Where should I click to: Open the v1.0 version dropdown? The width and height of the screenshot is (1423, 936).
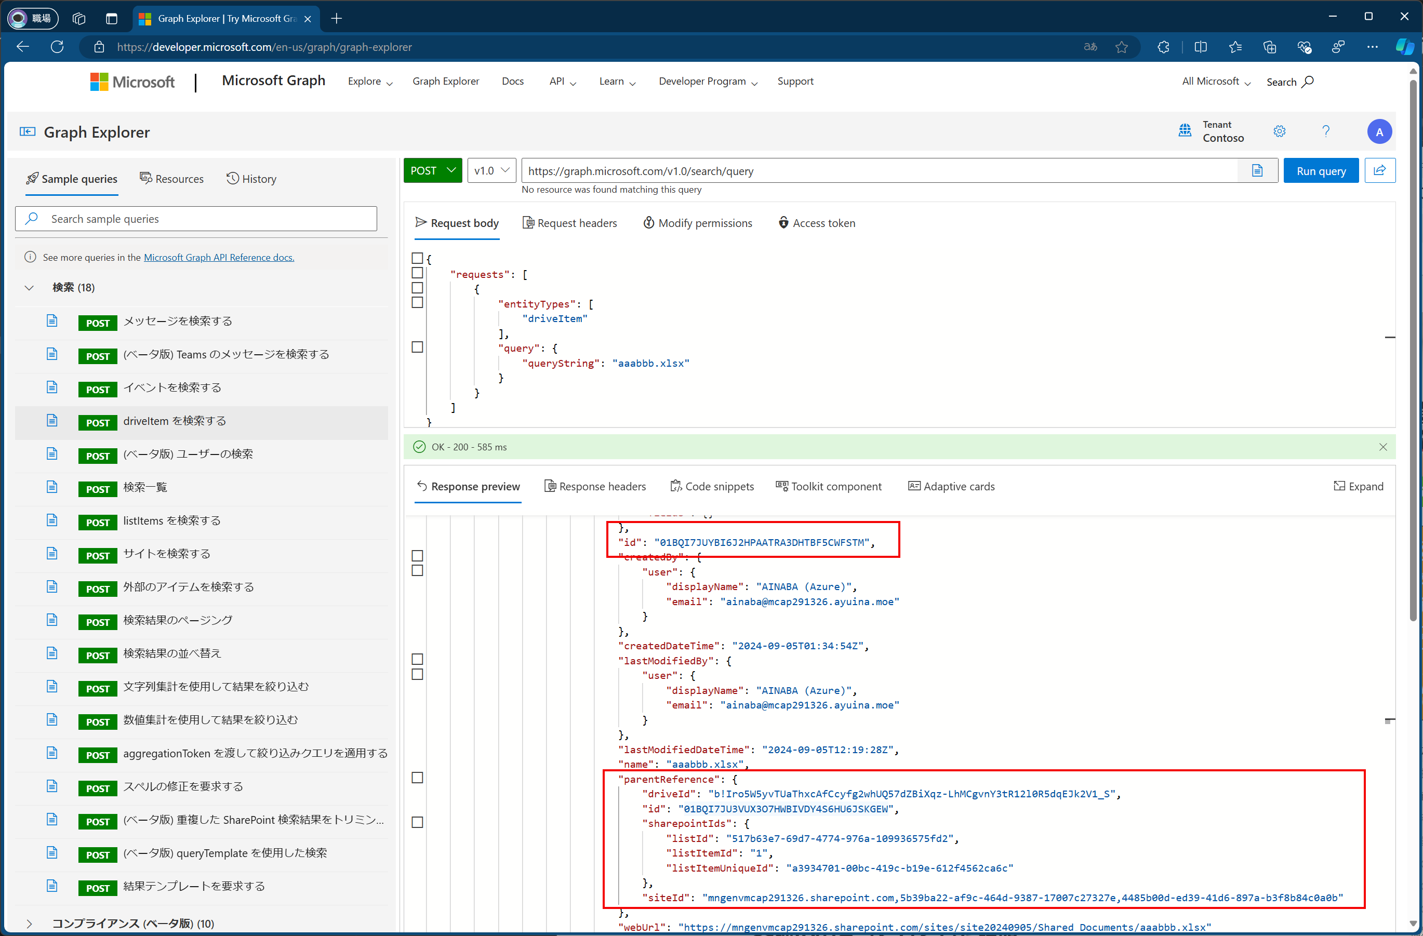(491, 171)
